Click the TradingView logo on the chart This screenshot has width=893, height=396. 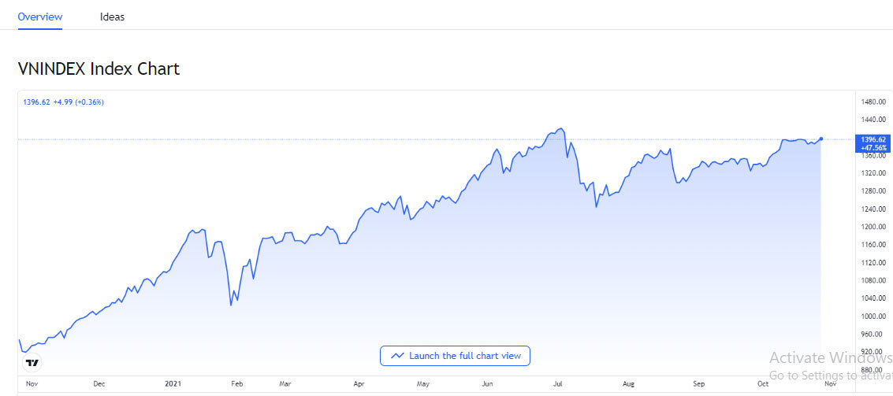[x=32, y=363]
